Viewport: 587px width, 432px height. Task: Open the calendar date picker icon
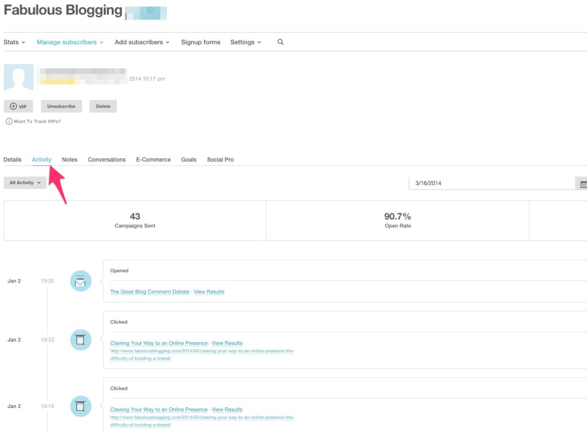[x=582, y=183]
